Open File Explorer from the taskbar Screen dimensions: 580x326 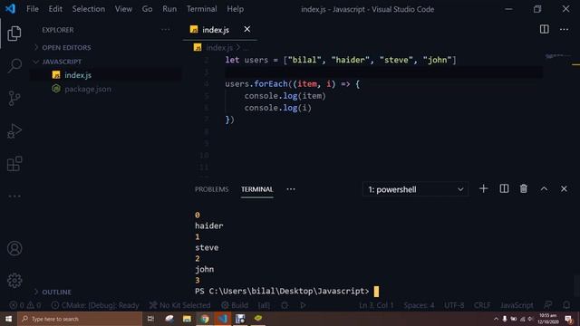tap(187, 319)
